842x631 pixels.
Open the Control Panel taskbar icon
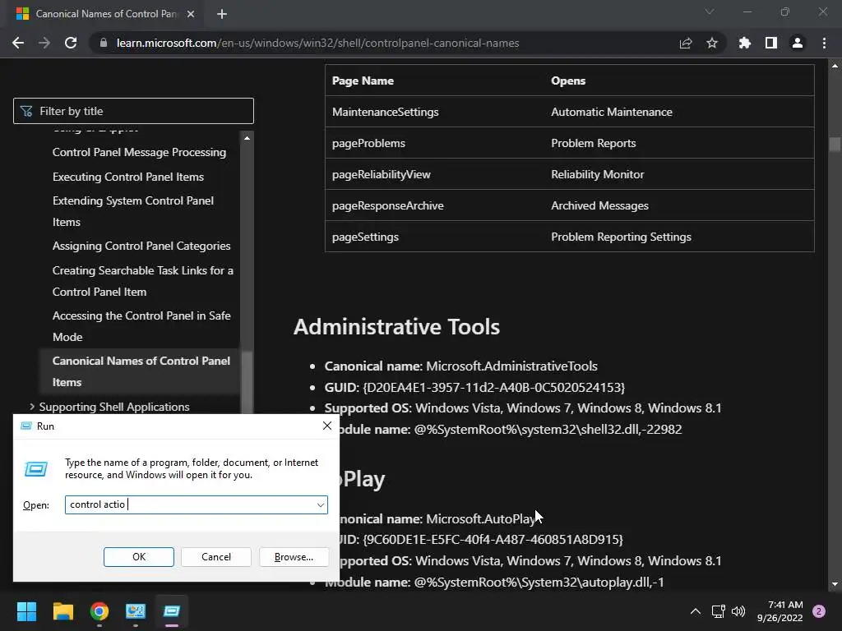pyautogui.click(x=136, y=611)
